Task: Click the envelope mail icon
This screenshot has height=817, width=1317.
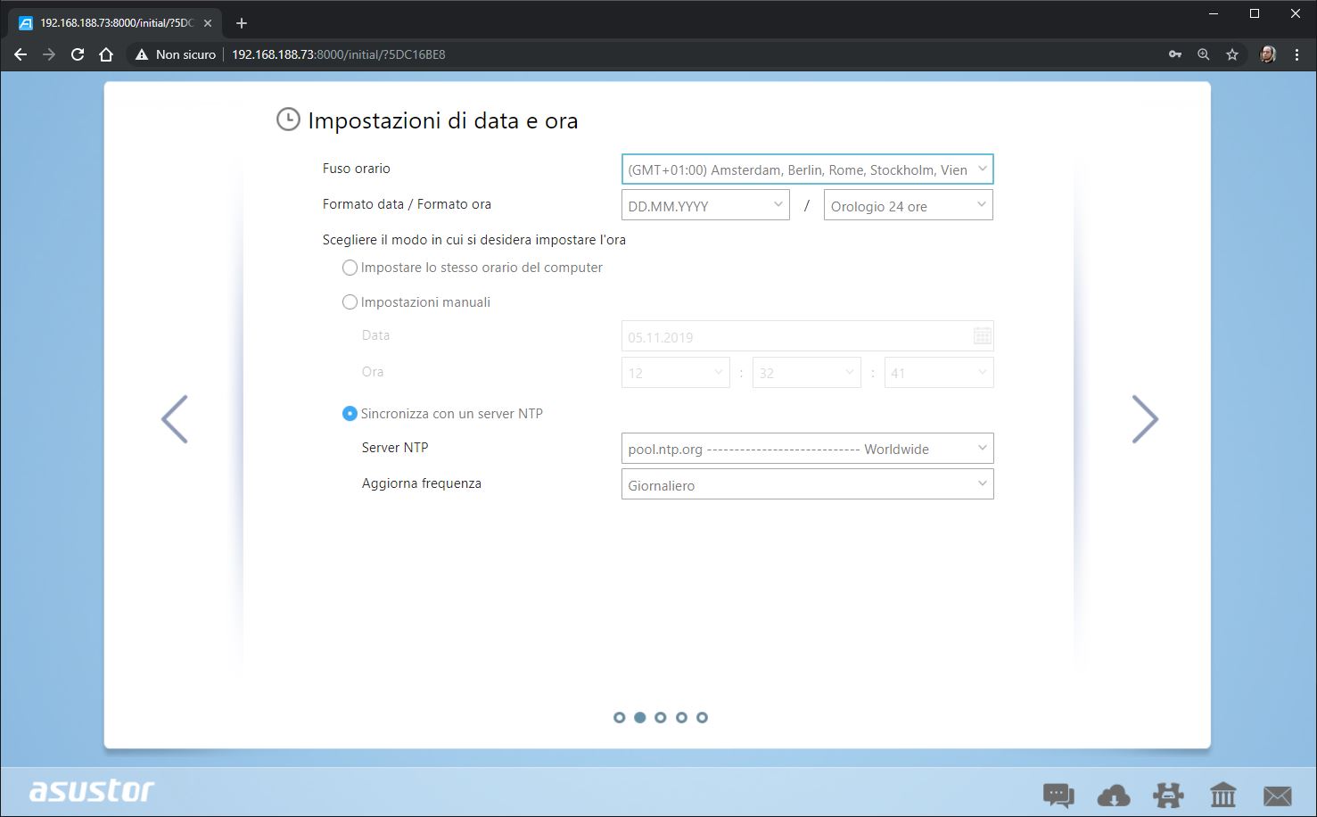Action: [1277, 794]
